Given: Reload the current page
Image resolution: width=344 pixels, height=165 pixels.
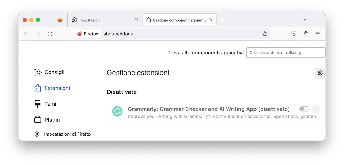Looking at the screenshot, I should tap(50, 34).
